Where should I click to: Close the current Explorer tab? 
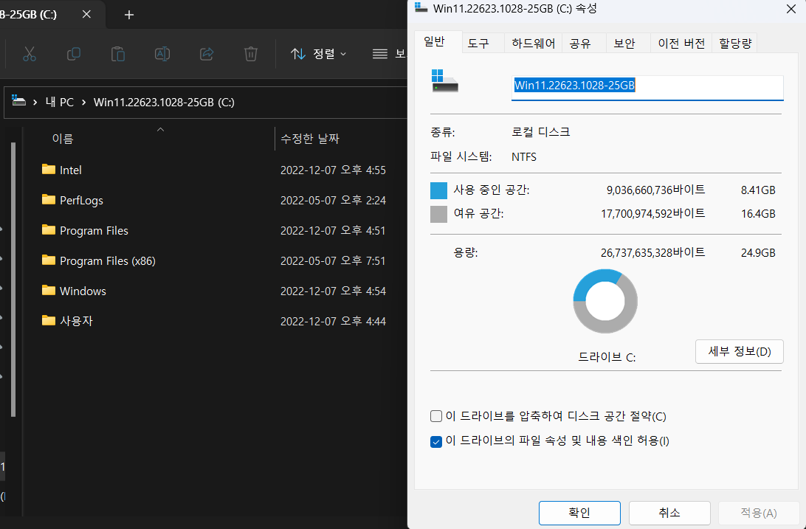click(86, 14)
